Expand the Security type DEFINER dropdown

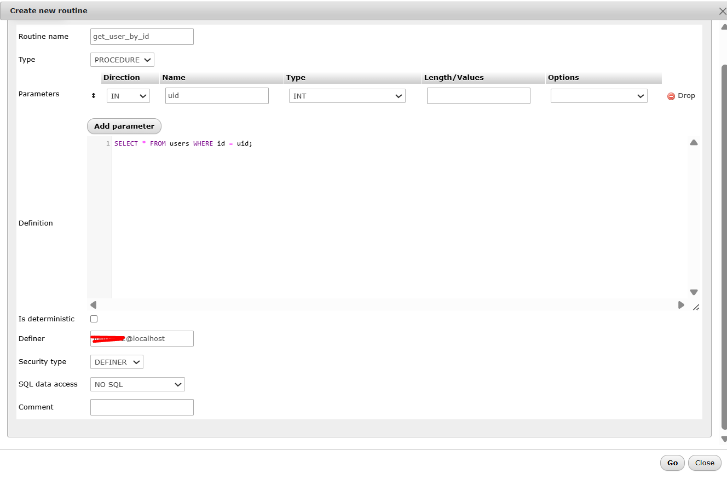(117, 362)
